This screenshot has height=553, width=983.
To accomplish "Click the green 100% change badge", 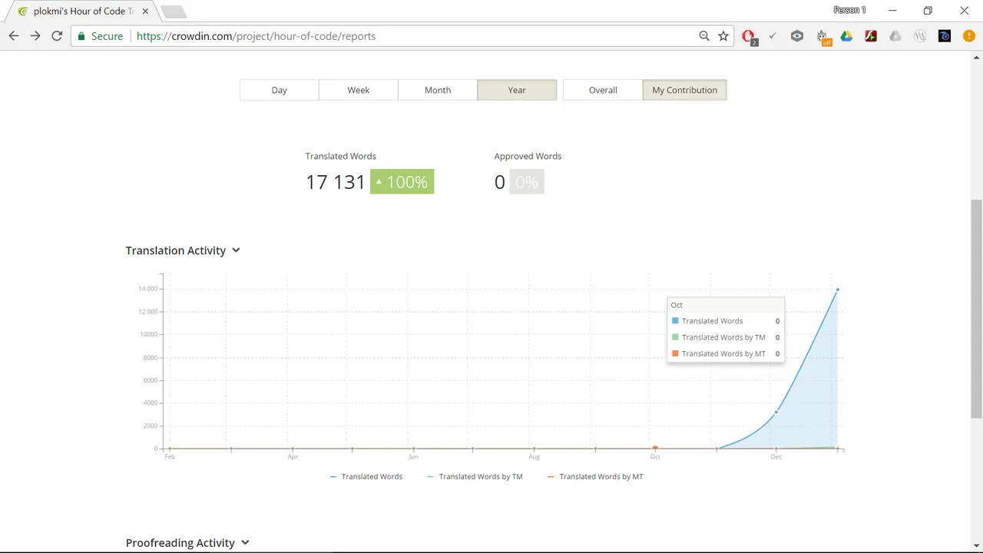I will point(402,182).
